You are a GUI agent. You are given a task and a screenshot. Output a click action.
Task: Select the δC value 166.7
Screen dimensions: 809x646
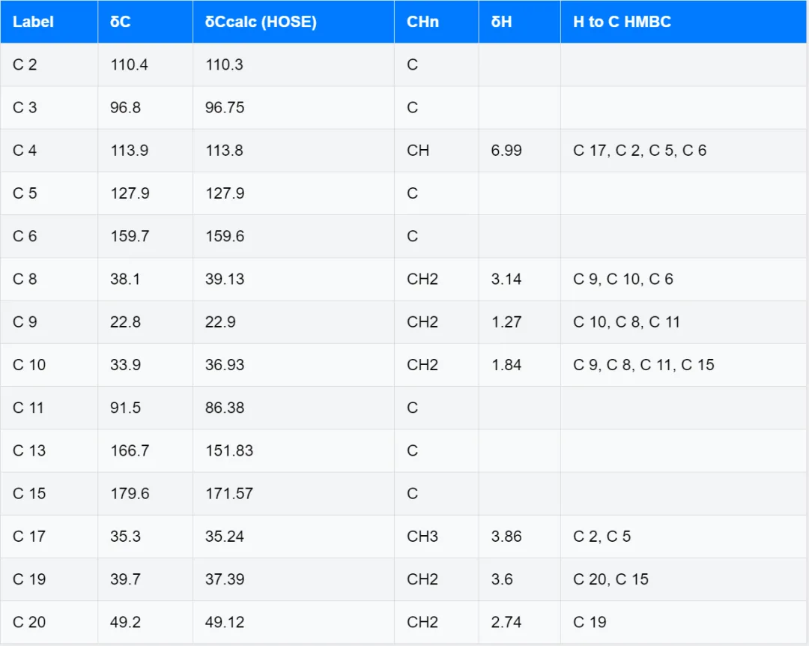pyautogui.click(x=130, y=450)
